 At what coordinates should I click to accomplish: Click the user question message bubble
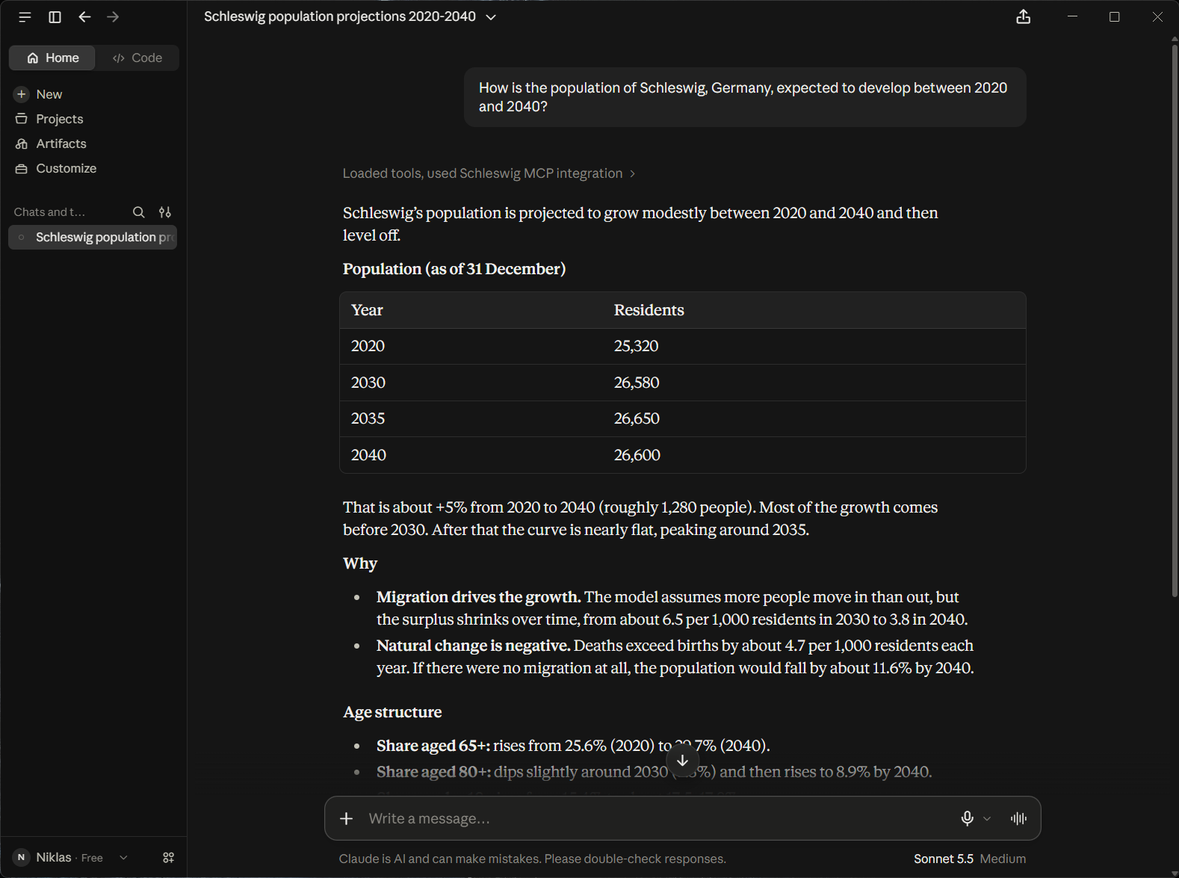745,97
